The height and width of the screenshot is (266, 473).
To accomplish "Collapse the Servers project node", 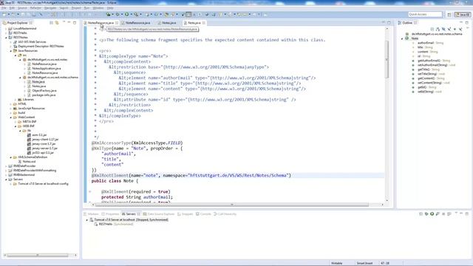I will click(7, 179).
